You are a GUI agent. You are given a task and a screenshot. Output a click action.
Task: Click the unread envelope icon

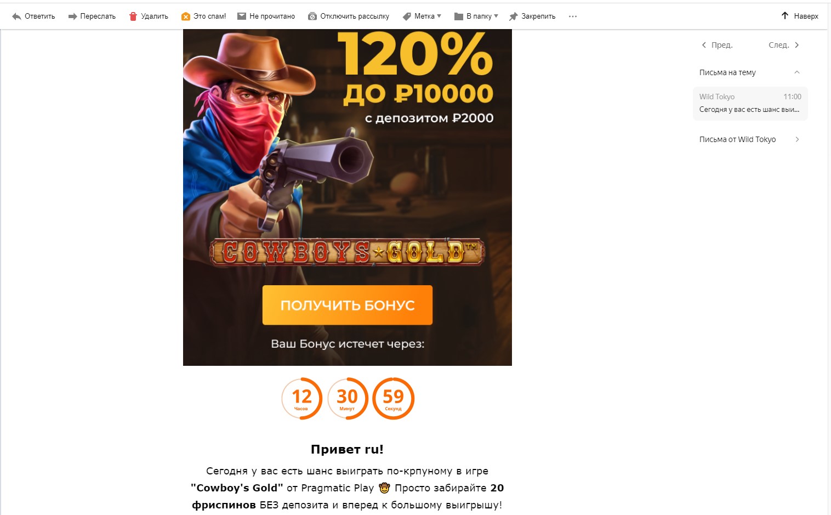[x=242, y=16]
